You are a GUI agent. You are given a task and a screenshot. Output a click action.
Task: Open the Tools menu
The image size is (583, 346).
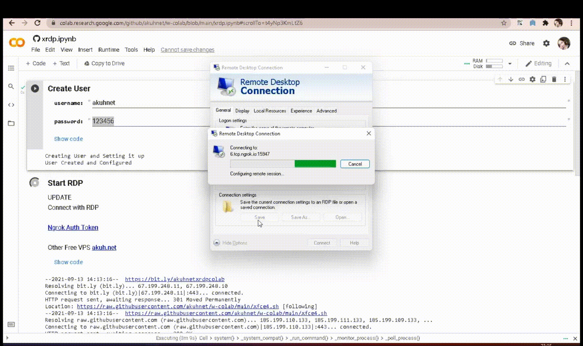(131, 50)
